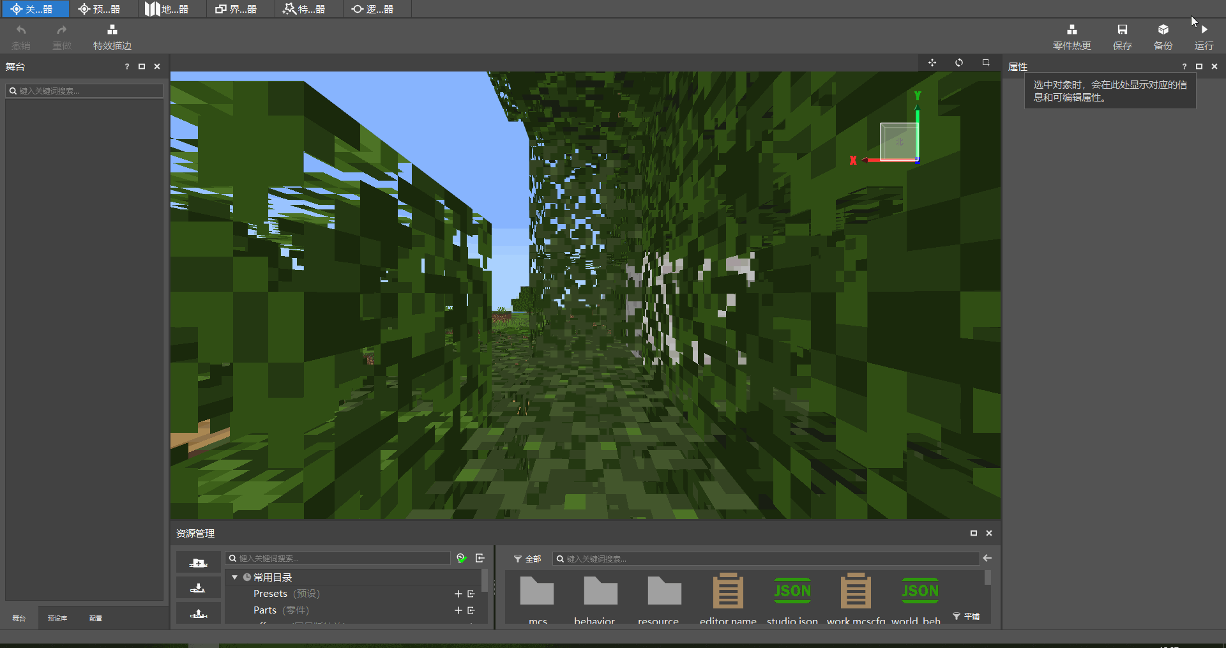Click the open-externally icon beside tree search

click(480, 558)
